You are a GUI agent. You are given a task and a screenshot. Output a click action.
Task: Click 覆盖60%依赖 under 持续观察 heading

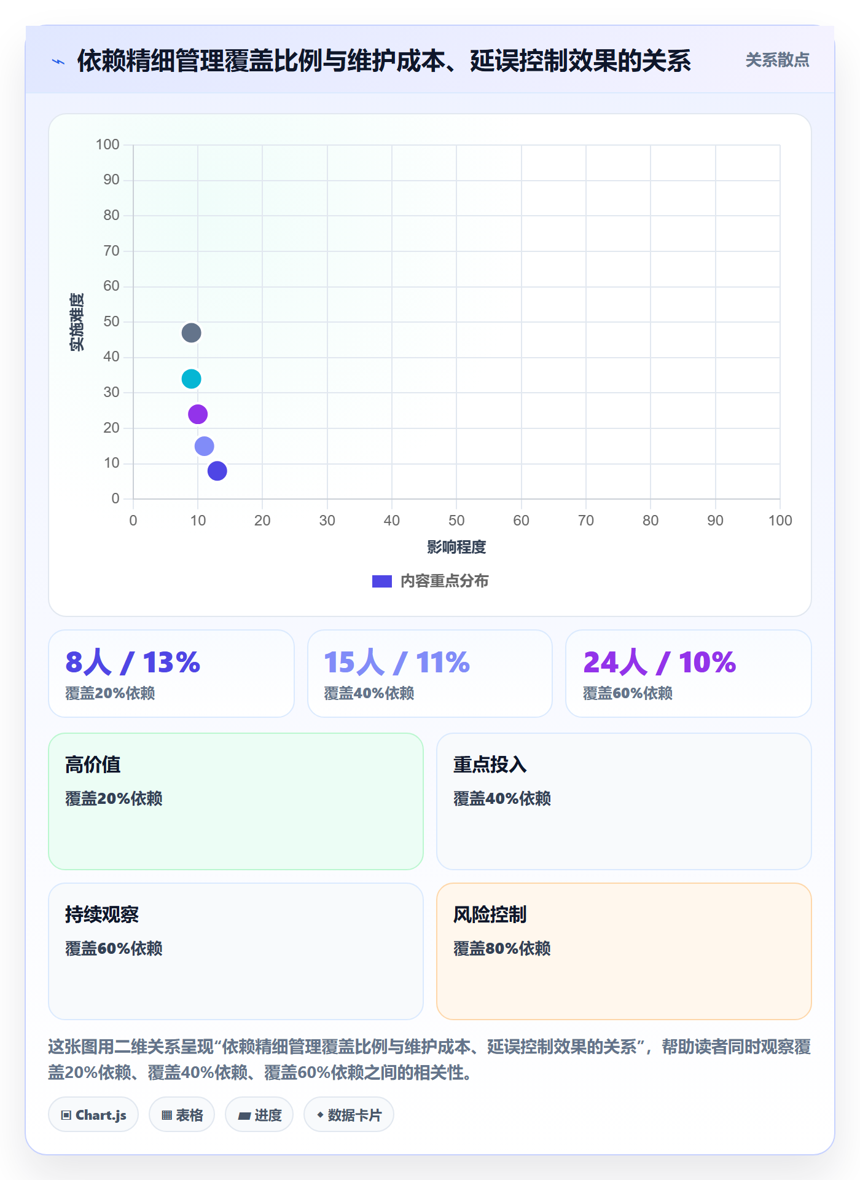pos(114,948)
